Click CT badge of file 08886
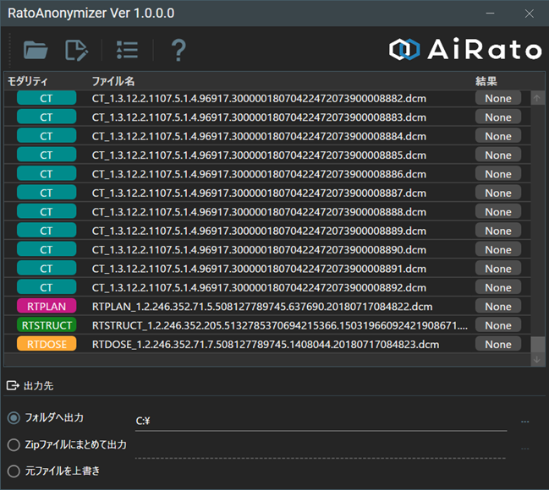This screenshot has height=490, width=549. point(47,174)
